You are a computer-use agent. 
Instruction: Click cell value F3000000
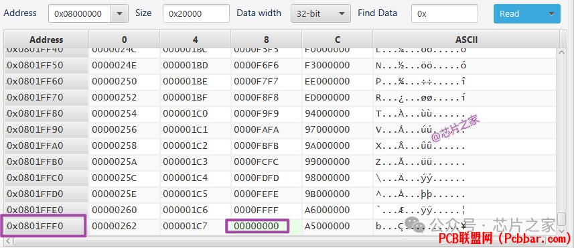click(x=328, y=65)
